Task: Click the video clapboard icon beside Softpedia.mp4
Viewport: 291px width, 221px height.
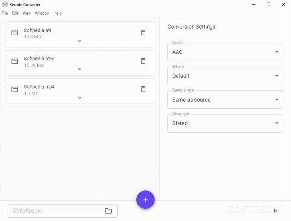Action: 15,89
